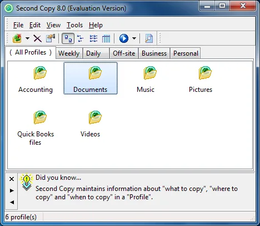The width and height of the screenshot is (260, 226).
Task: Switch to details view icon
Action: point(106,38)
